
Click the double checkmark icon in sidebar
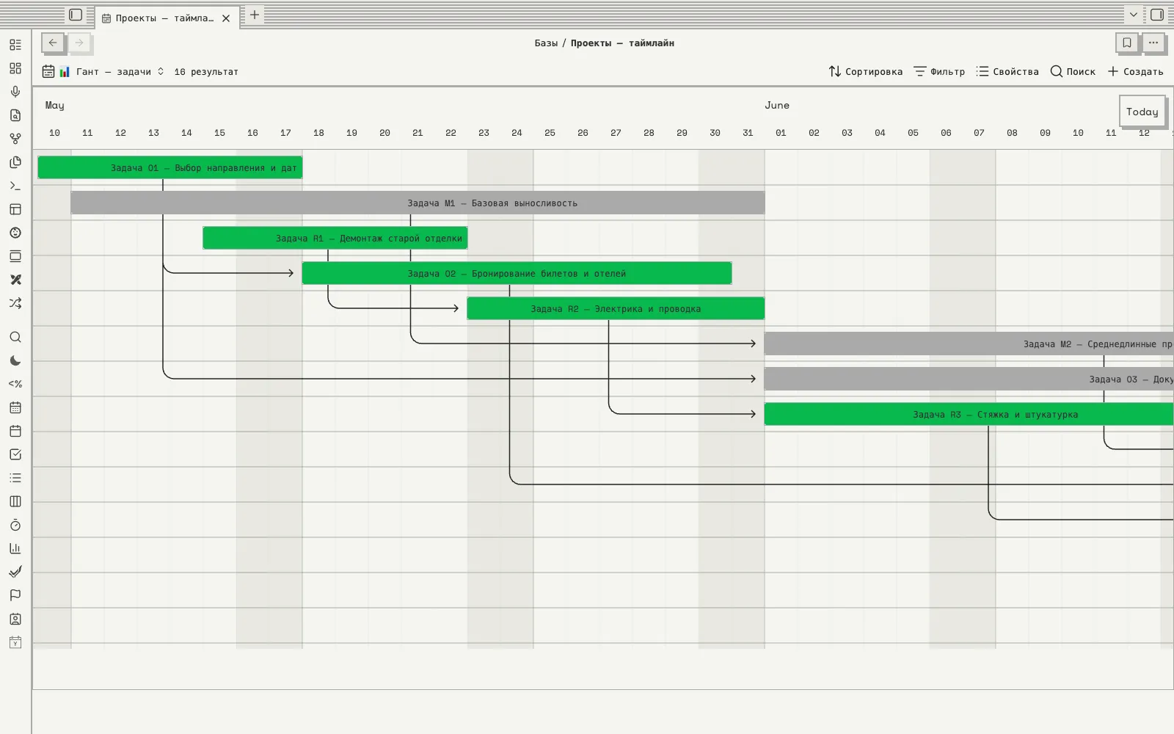[x=15, y=572]
